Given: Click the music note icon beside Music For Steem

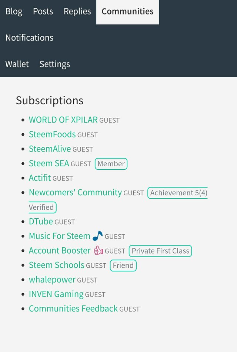Looking at the screenshot, I should [x=97, y=236].
